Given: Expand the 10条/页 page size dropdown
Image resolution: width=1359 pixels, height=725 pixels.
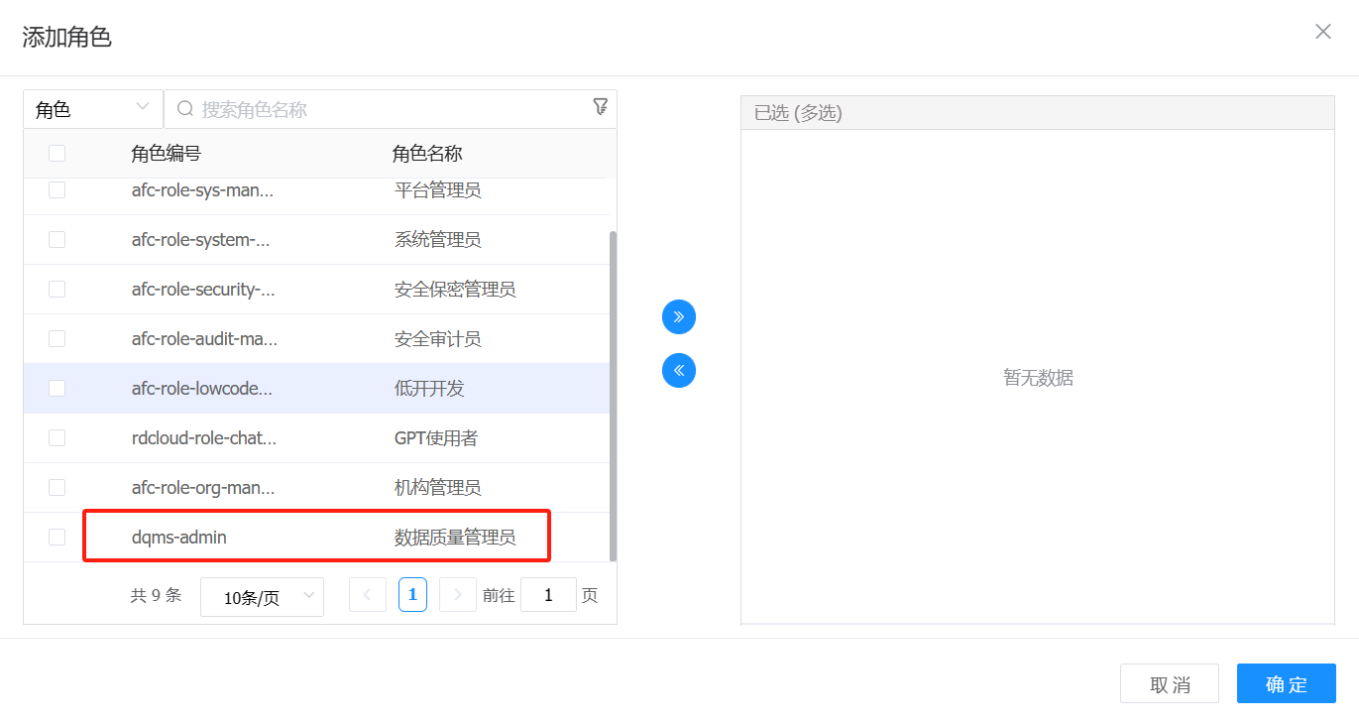Looking at the screenshot, I should point(262,597).
